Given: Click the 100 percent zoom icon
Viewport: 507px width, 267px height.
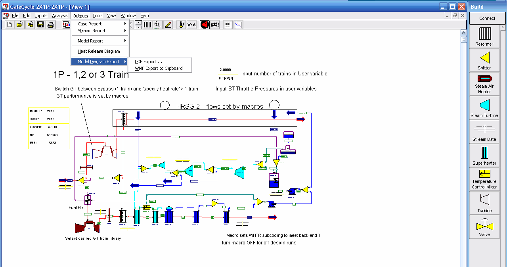Looking at the screenshot, I should click(x=147, y=25).
